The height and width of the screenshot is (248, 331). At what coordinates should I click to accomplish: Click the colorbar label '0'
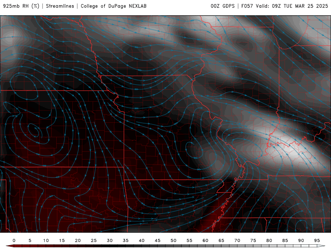point(14,241)
